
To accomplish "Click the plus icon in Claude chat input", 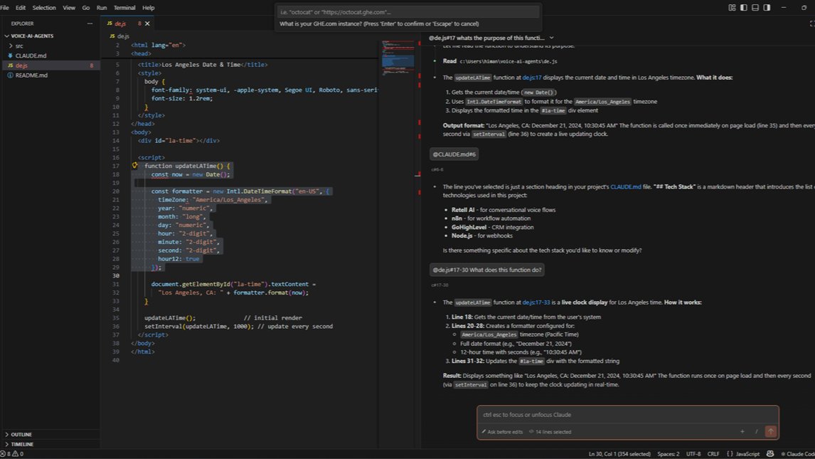I will 742,431.
